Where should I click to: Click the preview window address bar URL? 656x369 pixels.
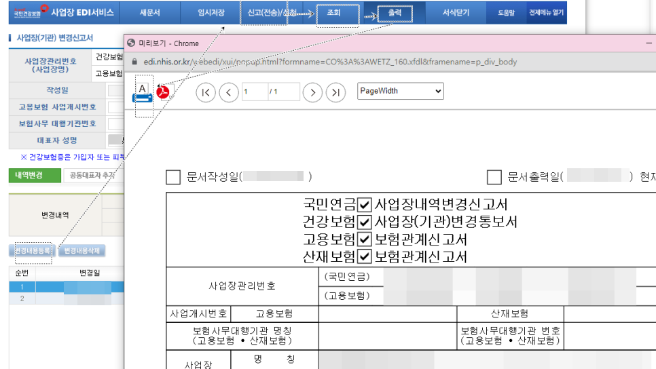330,62
